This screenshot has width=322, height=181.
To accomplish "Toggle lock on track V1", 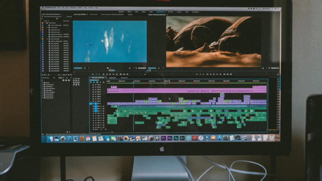I will [x=93, y=104].
